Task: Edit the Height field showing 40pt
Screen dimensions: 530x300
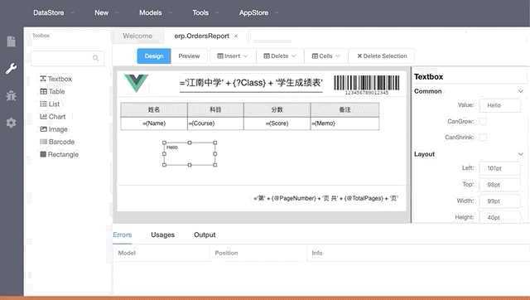Action: pos(500,217)
